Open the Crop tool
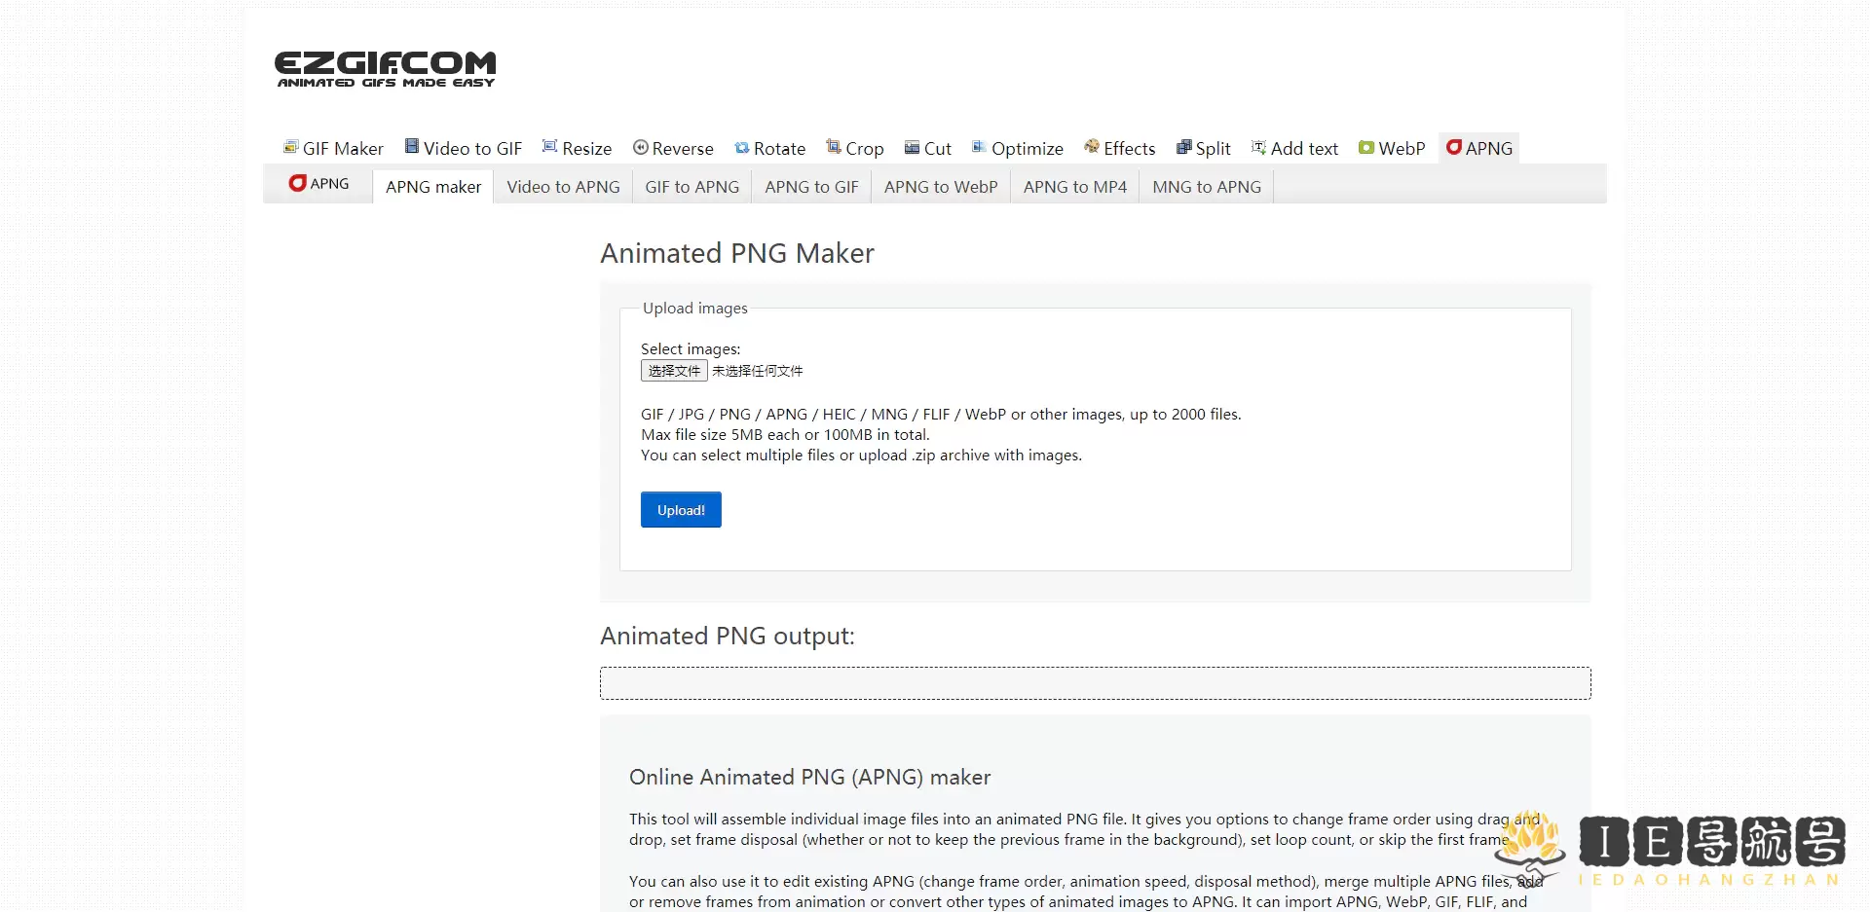Image resolution: width=1870 pixels, height=912 pixels. click(854, 148)
